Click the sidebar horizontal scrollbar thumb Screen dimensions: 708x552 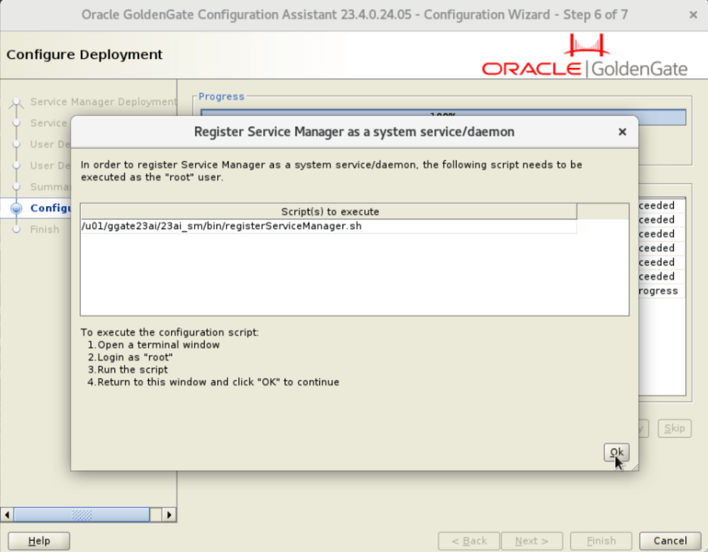click(82, 514)
